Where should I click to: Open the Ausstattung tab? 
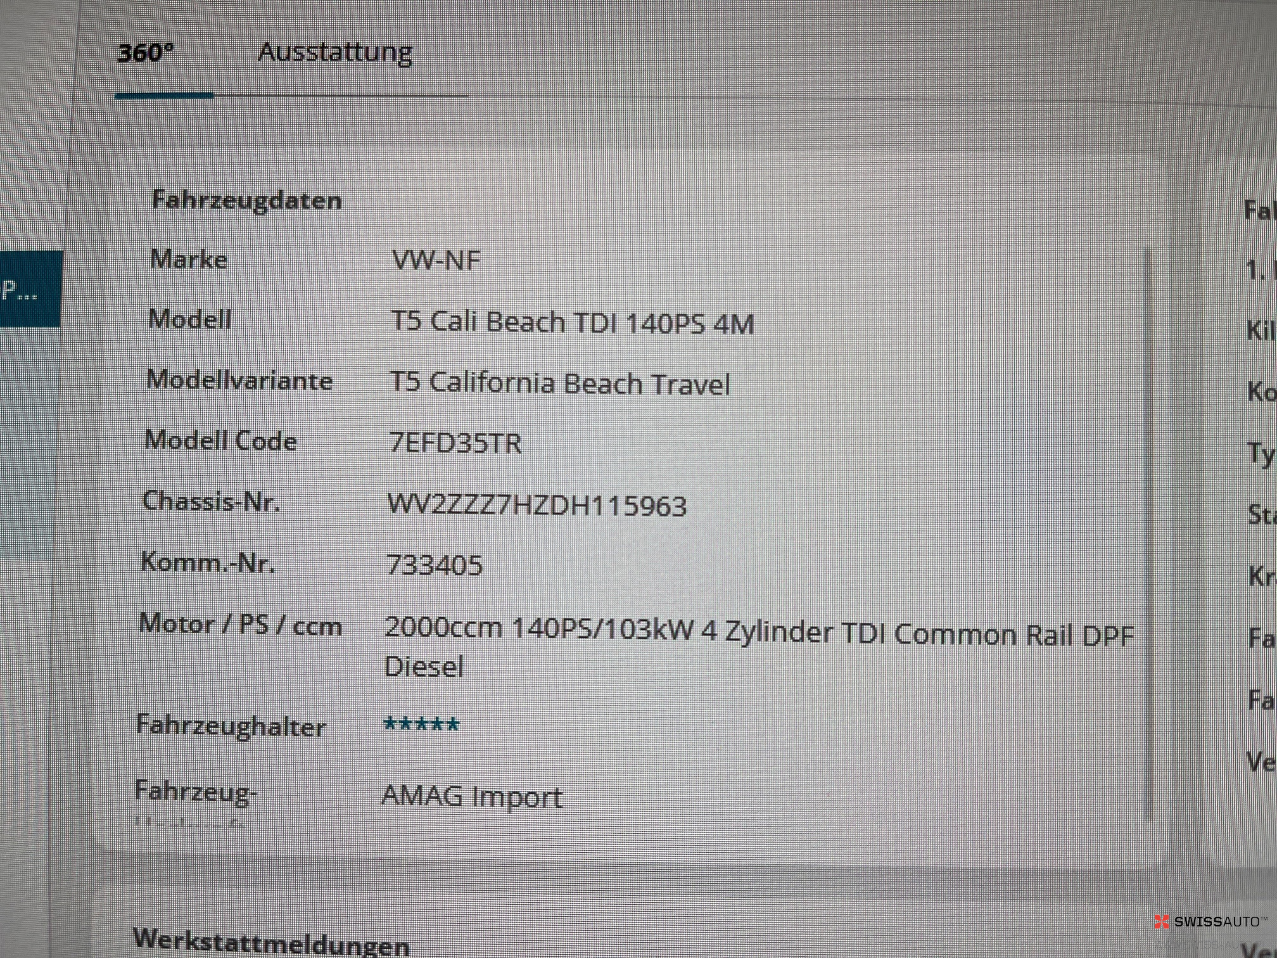335,53
